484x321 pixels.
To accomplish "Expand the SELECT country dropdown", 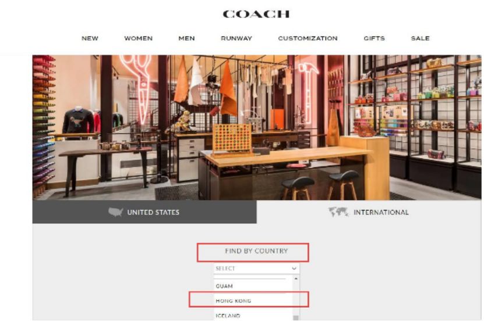I will pos(256,268).
